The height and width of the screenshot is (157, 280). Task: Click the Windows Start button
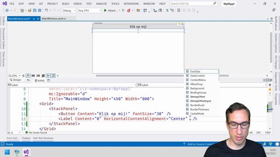(x=7, y=152)
